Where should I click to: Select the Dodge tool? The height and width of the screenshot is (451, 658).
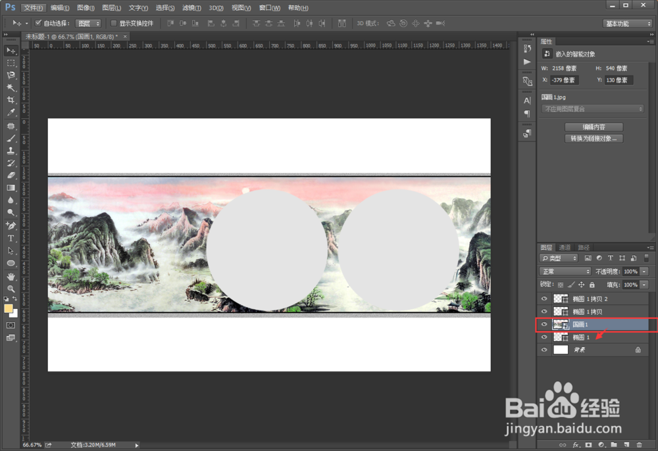[11, 212]
